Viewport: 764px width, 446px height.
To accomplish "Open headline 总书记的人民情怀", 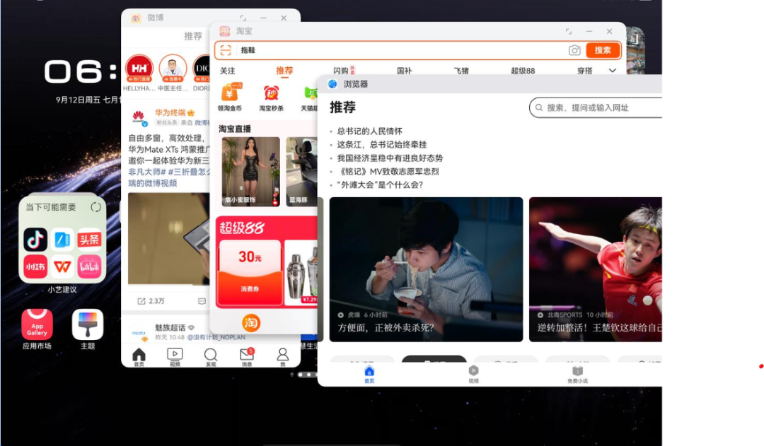I will click(370, 131).
